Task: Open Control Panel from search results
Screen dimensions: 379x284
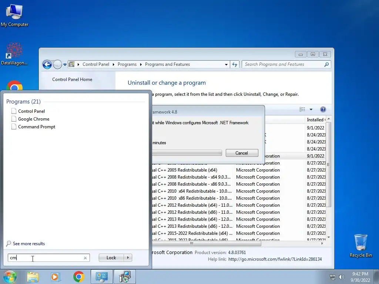Action: coord(31,111)
